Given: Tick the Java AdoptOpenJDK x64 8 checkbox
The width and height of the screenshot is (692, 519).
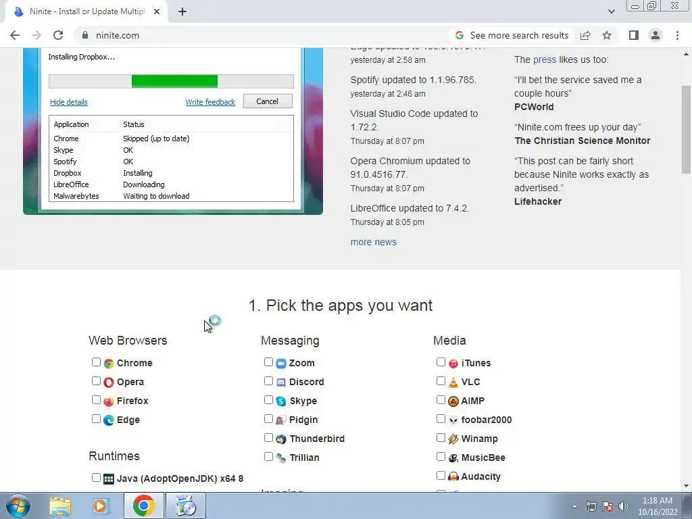Looking at the screenshot, I should pyautogui.click(x=96, y=478).
